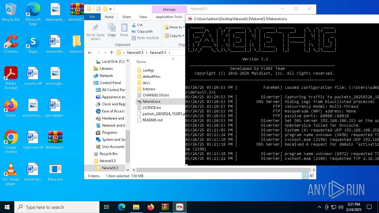Select Programs in navigation tree
This screenshot has width=379, height=213.
click(x=107, y=133)
